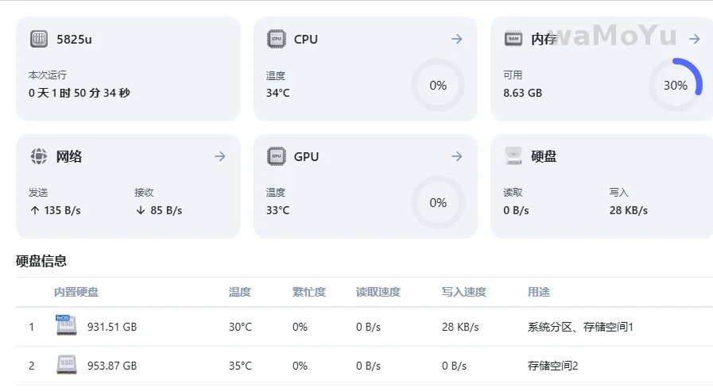
Task: Click the 存储空间2 usage label
Action: pos(553,366)
